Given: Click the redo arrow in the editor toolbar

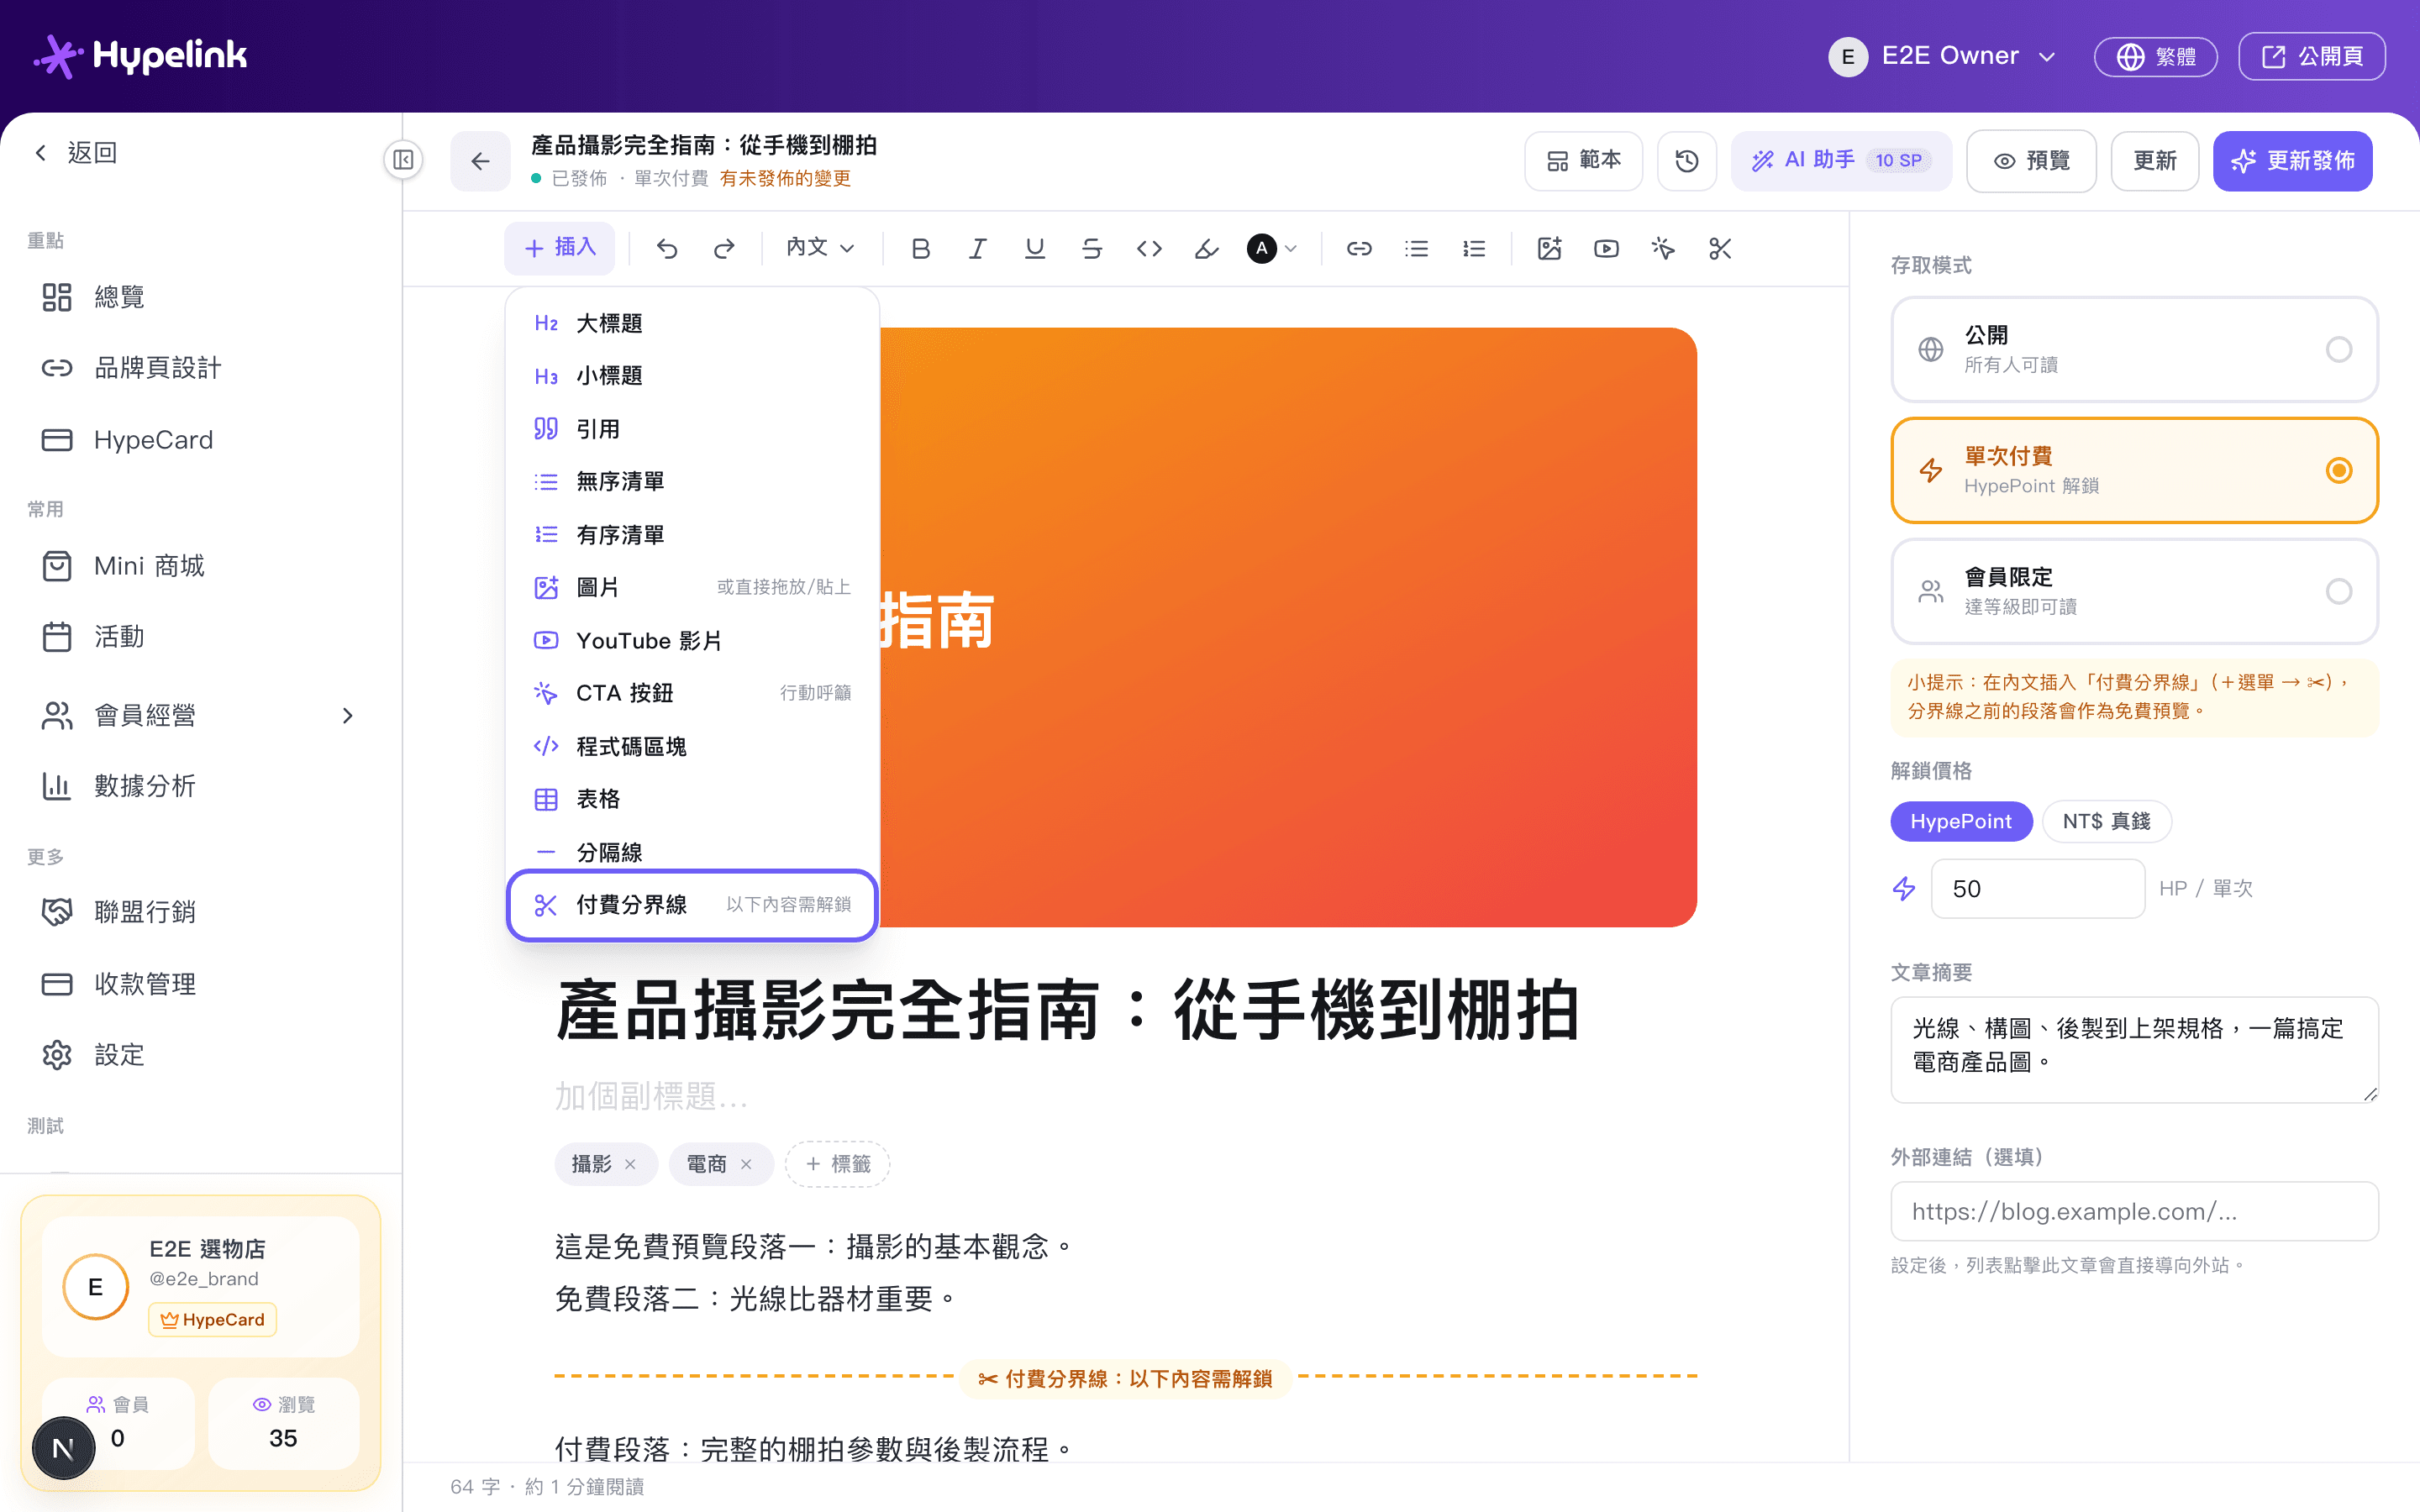Looking at the screenshot, I should [x=724, y=248].
